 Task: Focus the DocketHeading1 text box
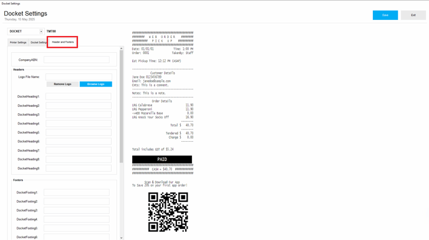tap(79, 96)
